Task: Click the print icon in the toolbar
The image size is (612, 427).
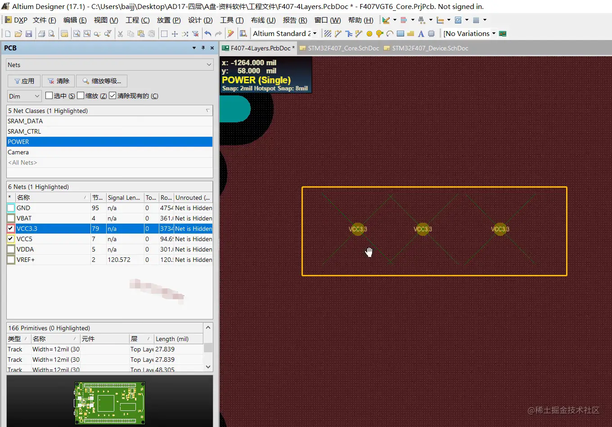Action: [41, 34]
